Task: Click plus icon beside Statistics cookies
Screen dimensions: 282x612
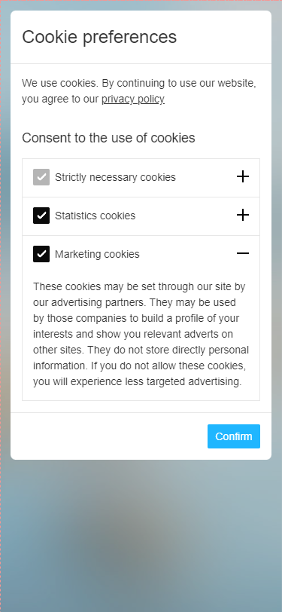Action: (x=243, y=215)
